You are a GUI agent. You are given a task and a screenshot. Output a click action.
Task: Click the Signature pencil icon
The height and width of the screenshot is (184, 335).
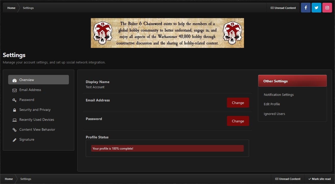15,140
